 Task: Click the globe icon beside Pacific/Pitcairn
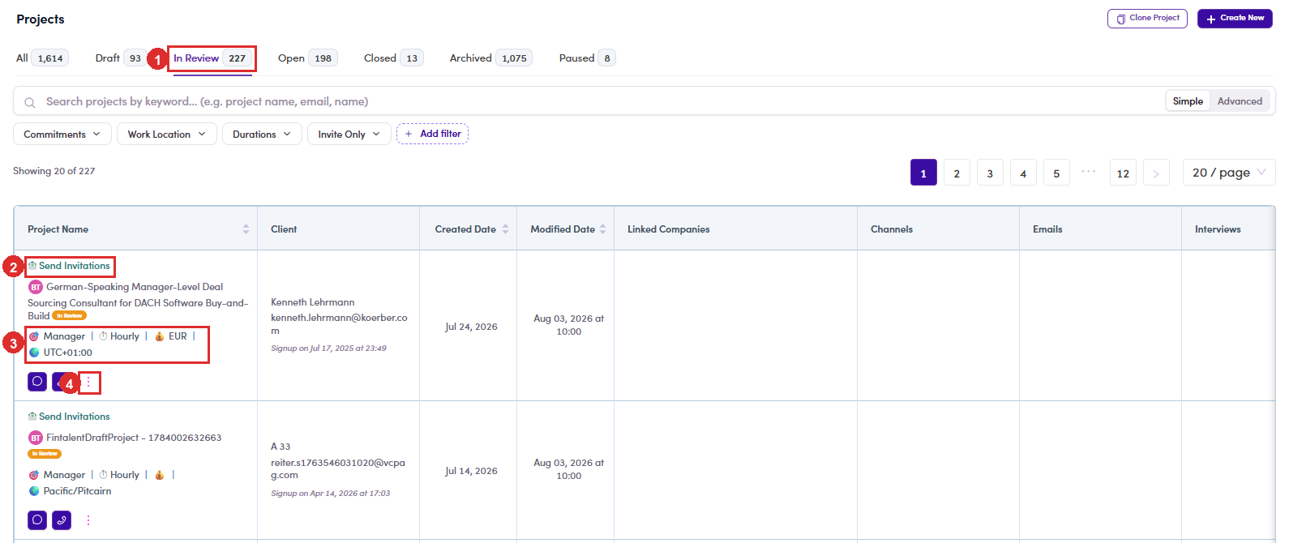tap(34, 491)
